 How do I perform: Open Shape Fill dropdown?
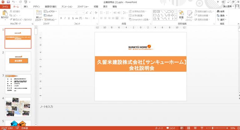[x=204, y=12]
